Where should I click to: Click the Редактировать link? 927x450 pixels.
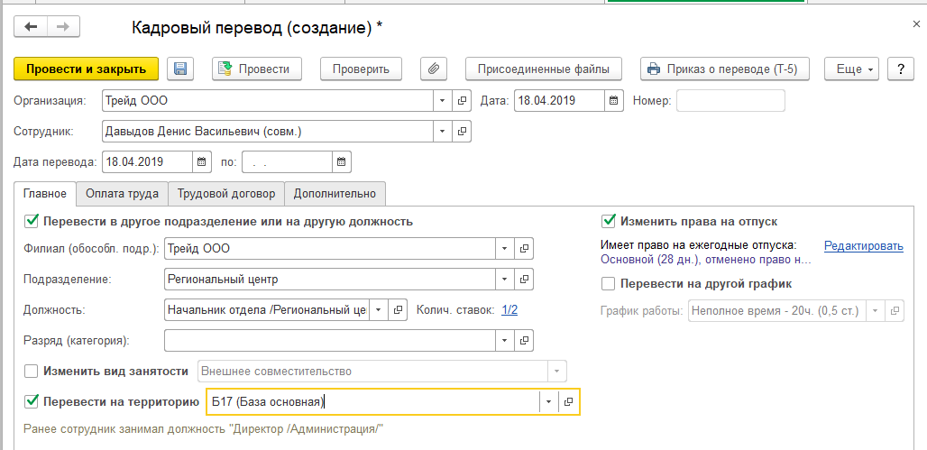pyautogui.click(x=863, y=245)
